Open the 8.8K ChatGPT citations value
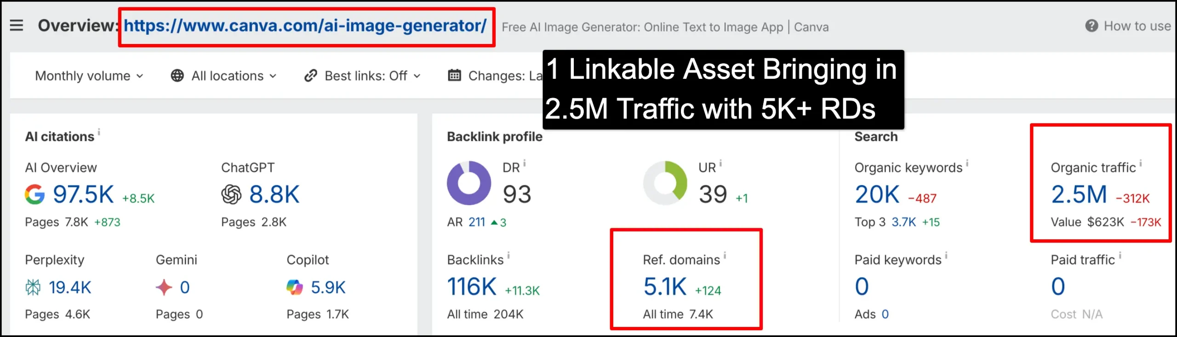Image resolution: width=1177 pixels, height=337 pixels. pyautogui.click(x=274, y=194)
